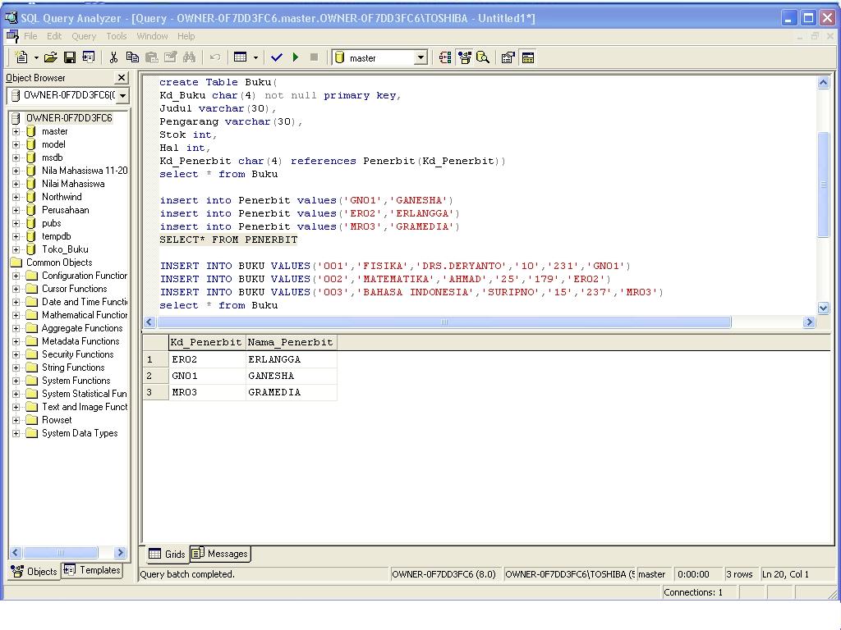Viewport: 841px width, 630px height.
Task: Click the 'SELECT* FROM PENERBIT' line in editor
Action: (228, 240)
